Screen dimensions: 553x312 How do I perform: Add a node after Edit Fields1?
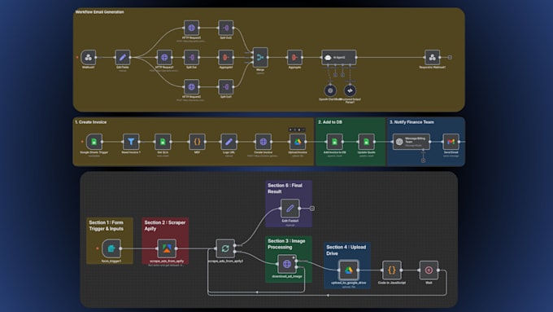[312, 209]
